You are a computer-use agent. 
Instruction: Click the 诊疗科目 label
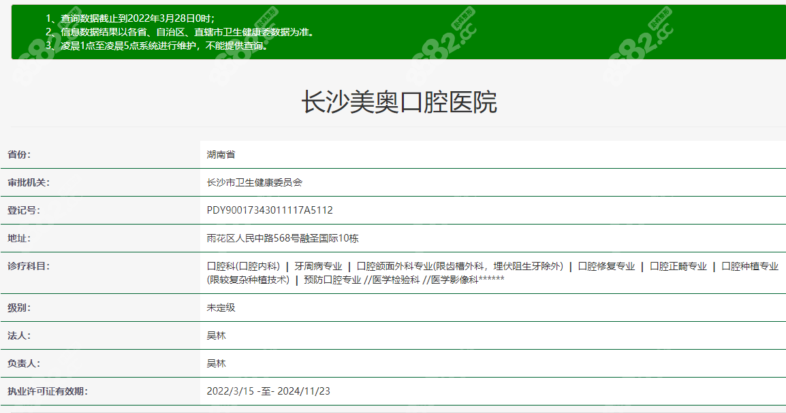[29, 266]
